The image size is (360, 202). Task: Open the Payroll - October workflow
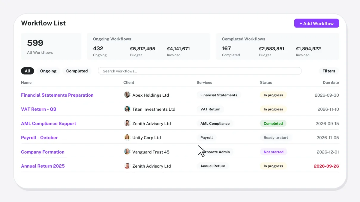pyautogui.click(x=39, y=138)
